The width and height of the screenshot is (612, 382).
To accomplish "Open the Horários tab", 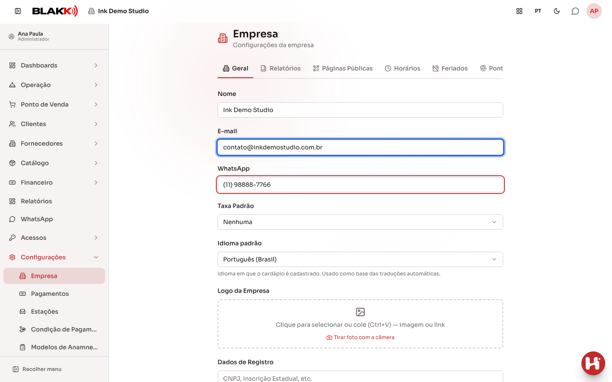I will coord(402,68).
